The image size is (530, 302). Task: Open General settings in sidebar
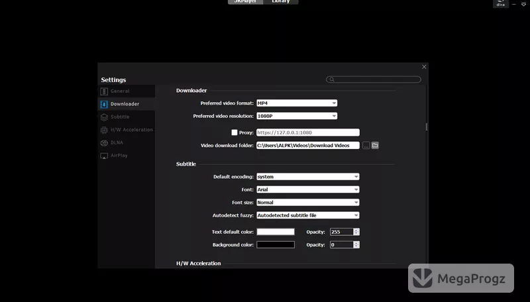[x=127, y=91]
